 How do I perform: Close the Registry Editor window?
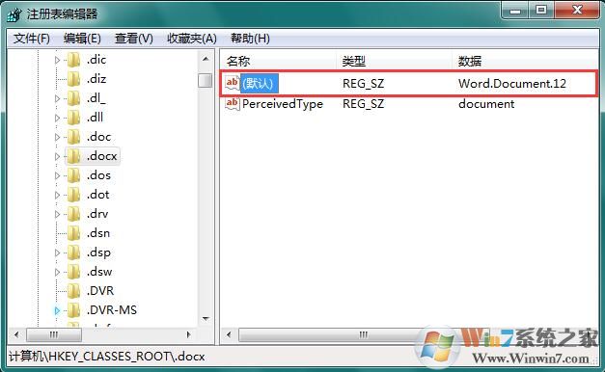(577, 10)
